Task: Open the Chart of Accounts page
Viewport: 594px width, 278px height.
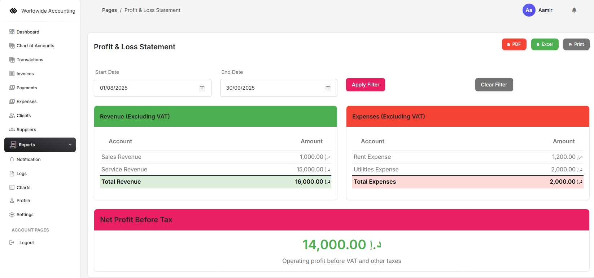Action: [35, 46]
